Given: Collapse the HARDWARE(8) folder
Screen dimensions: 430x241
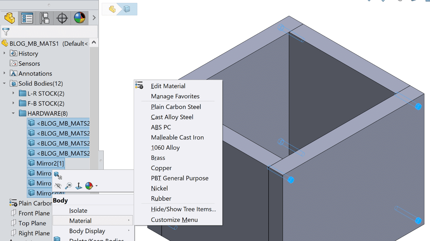Looking at the screenshot, I should pos(13,113).
